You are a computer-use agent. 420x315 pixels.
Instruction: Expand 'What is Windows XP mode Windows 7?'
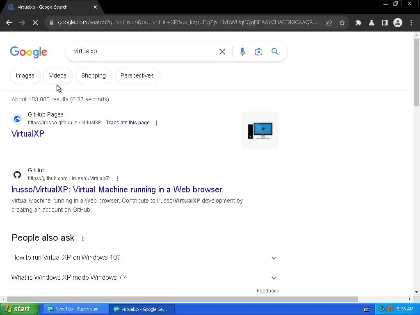tap(145, 278)
